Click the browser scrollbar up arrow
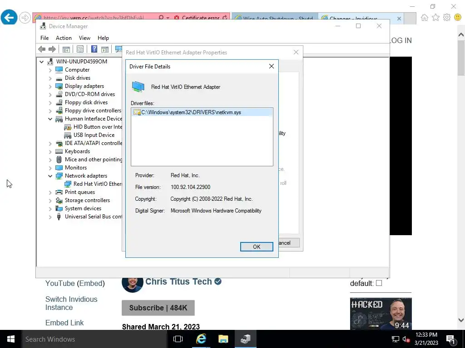 461,35
